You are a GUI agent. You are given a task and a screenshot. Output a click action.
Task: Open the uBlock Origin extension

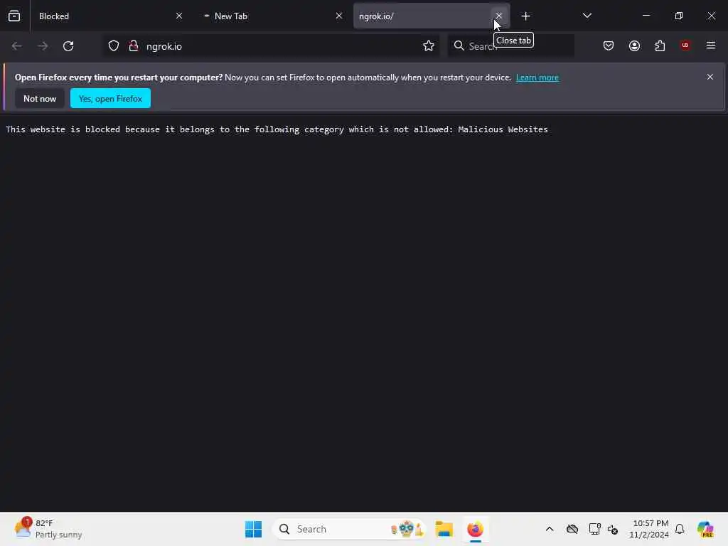[685, 45]
